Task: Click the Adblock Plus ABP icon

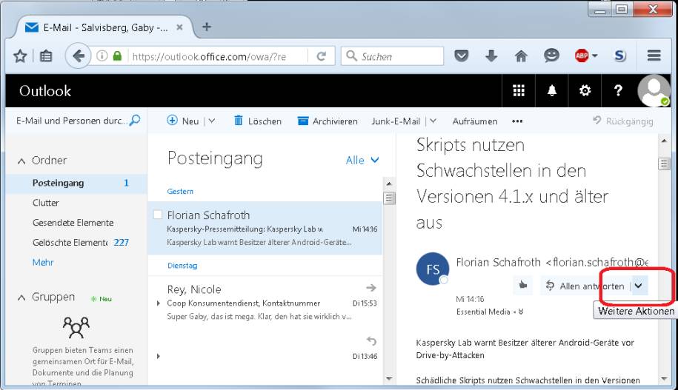Action: pyautogui.click(x=582, y=56)
